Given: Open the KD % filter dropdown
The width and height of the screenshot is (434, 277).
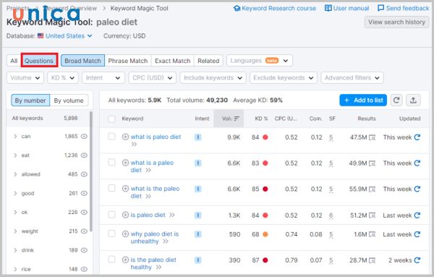Looking at the screenshot, I should pos(63,78).
